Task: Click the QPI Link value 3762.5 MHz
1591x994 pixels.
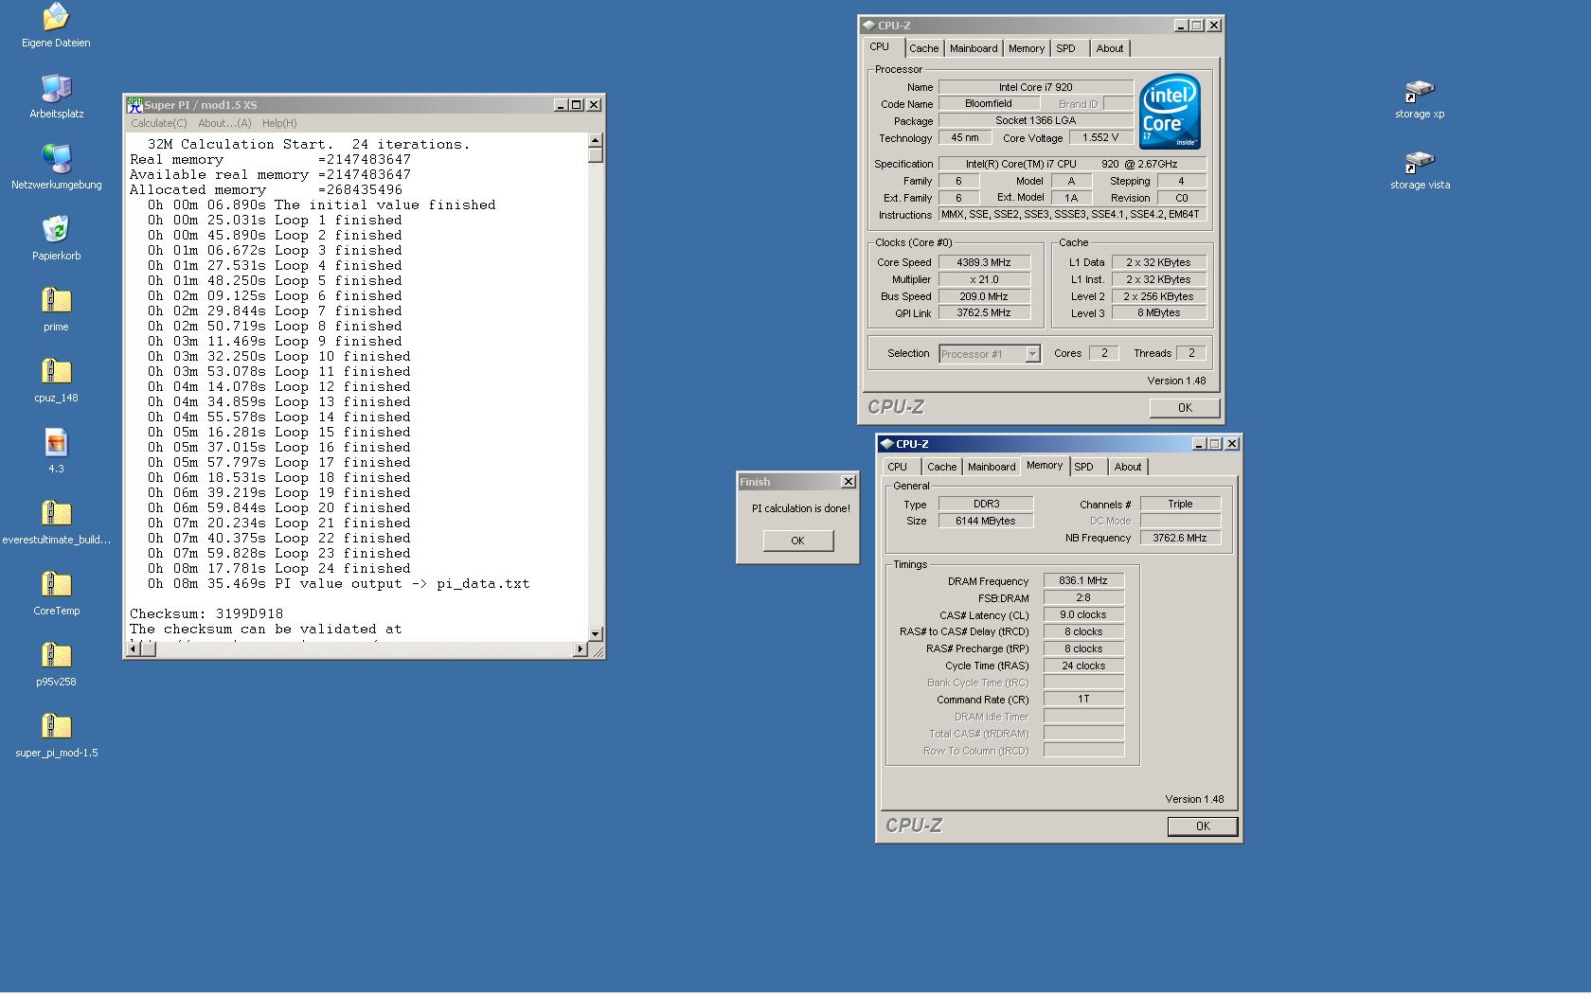Action: coord(984,313)
